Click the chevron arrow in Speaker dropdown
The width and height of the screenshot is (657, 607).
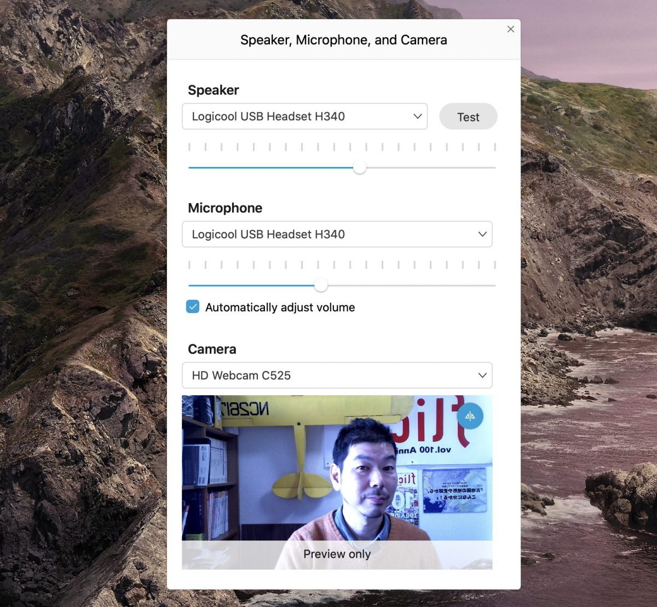[x=417, y=116]
